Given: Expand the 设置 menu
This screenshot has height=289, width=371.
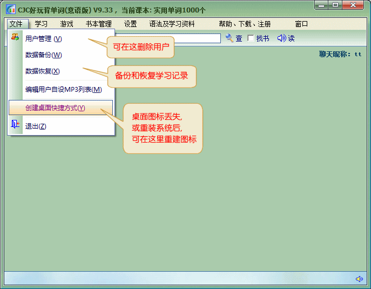Looking at the screenshot, I should [x=130, y=24].
